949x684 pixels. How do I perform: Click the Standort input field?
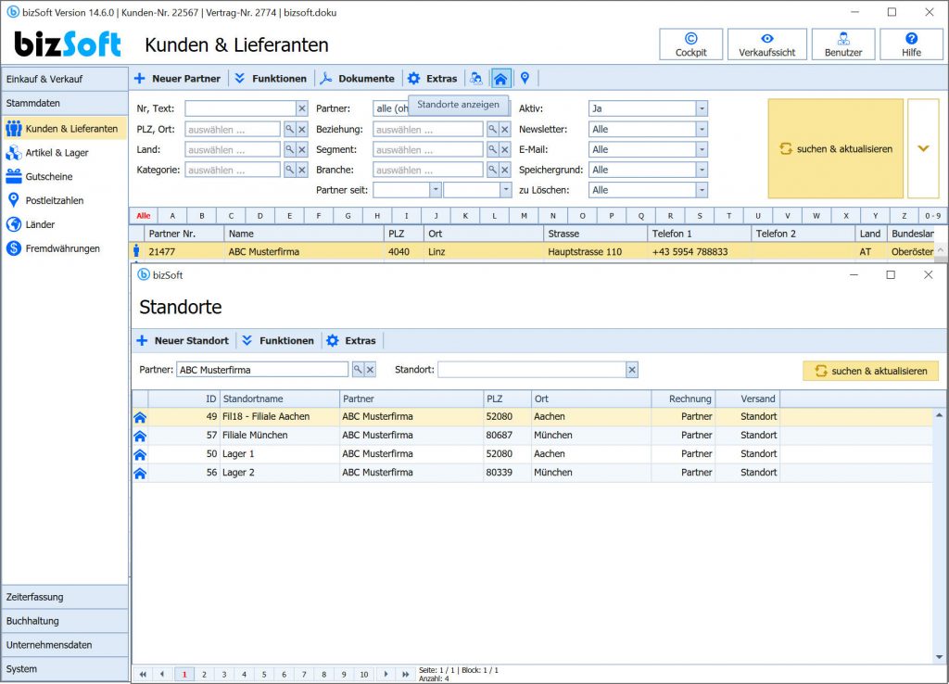(x=531, y=370)
